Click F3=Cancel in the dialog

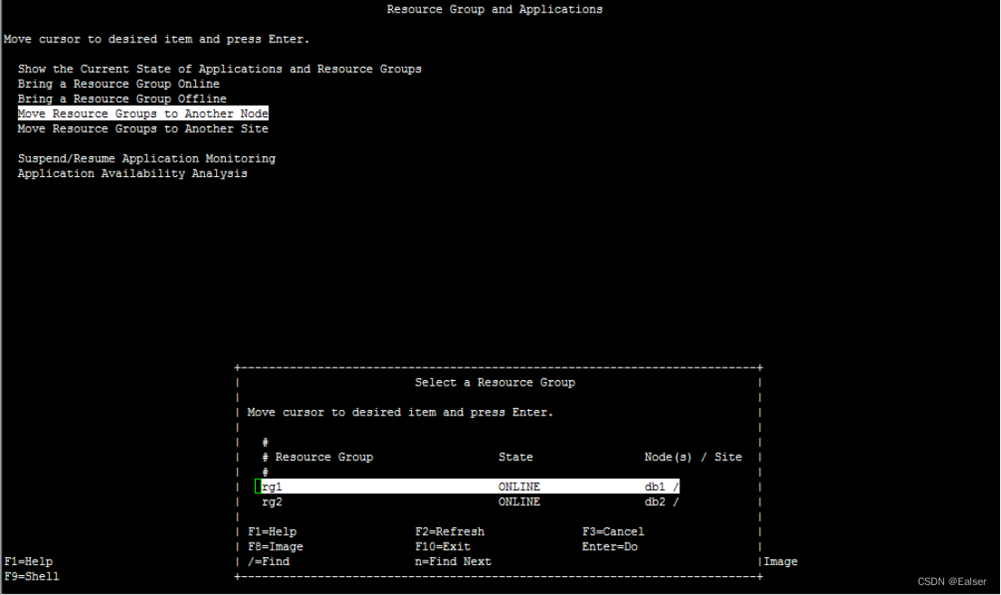(613, 532)
